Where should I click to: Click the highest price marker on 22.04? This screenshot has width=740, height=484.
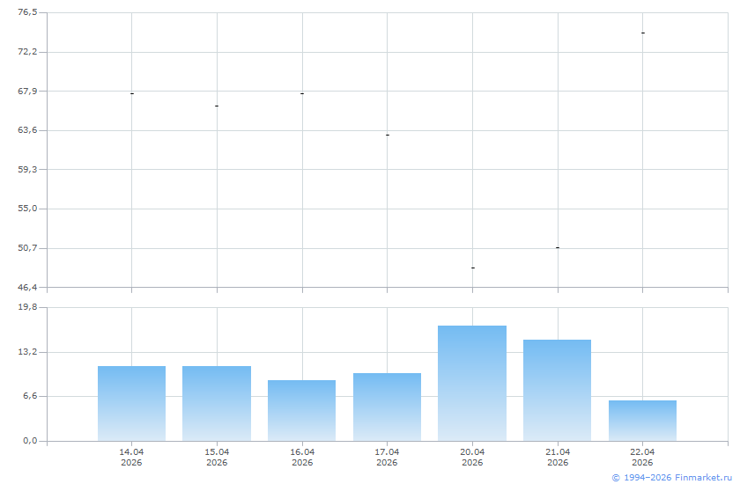coord(642,33)
